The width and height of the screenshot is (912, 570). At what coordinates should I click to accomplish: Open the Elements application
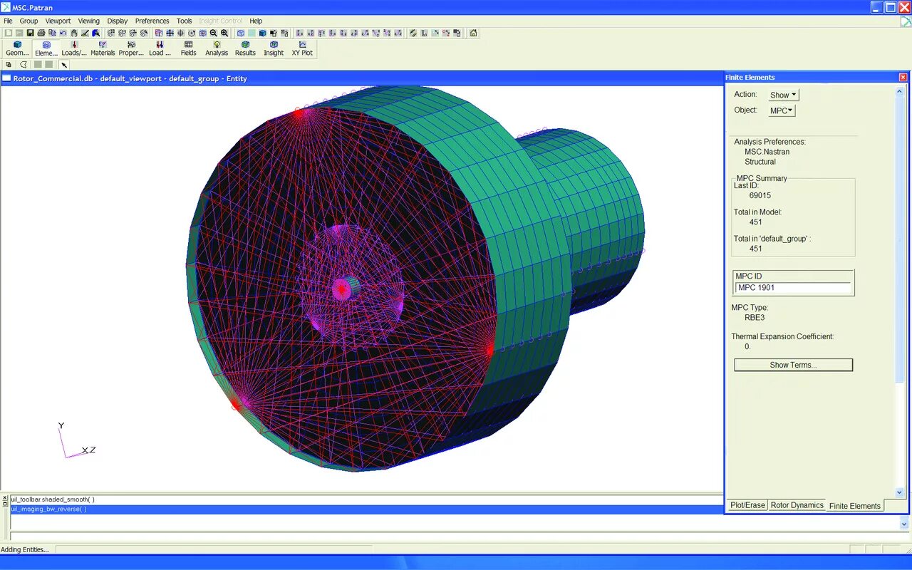[x=46, y=48]
